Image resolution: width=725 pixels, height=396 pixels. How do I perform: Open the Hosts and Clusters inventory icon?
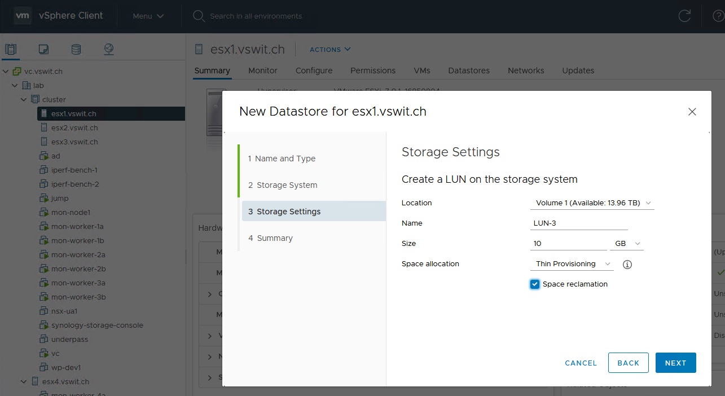pyautogui.click(x=11, y=50)
